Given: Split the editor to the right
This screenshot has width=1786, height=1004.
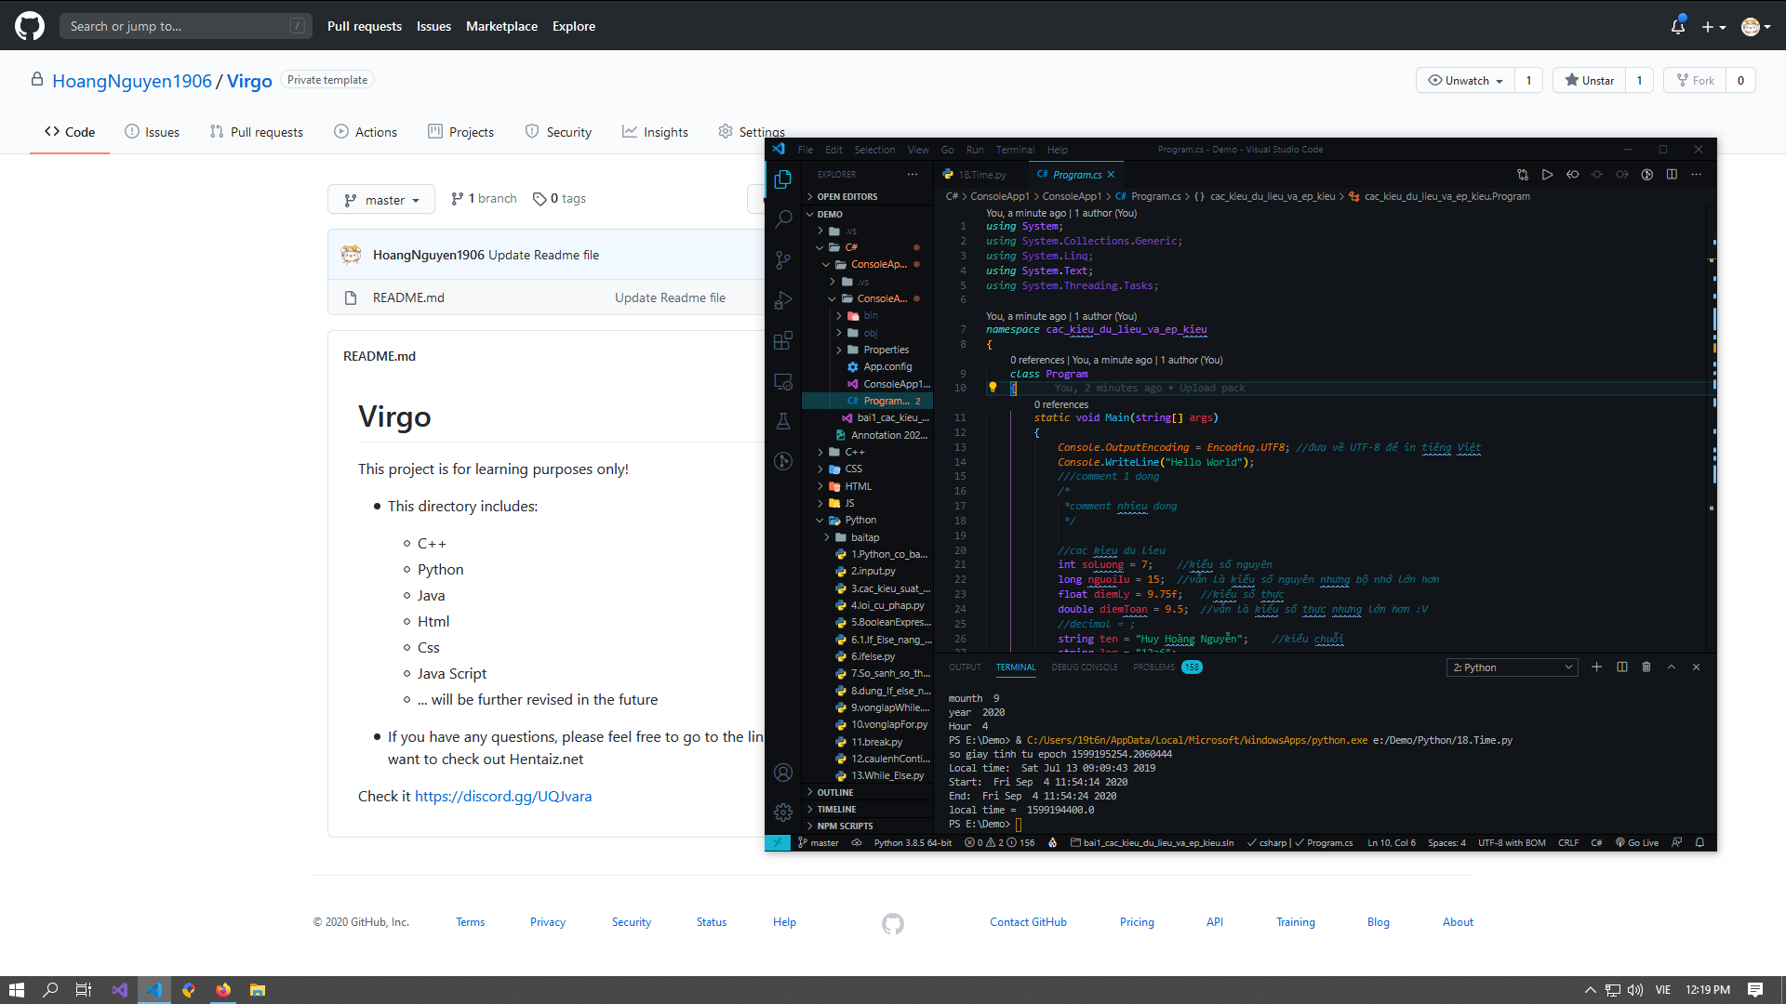Looking at the screenshot, I should [1672, 175].
